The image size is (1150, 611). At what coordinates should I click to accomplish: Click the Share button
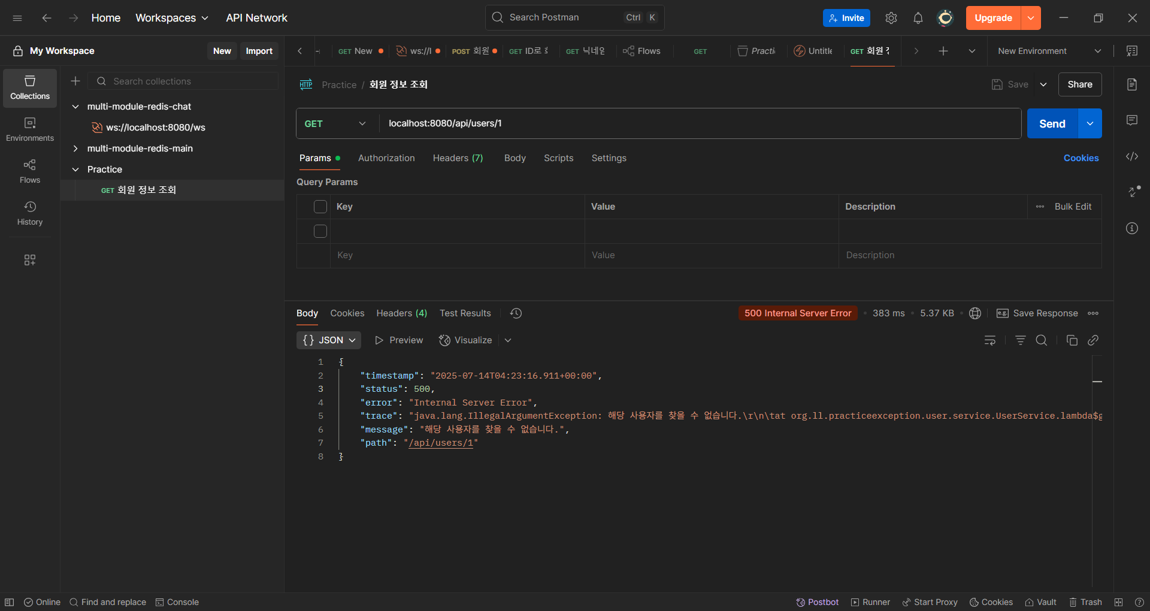coord(1080,84)
